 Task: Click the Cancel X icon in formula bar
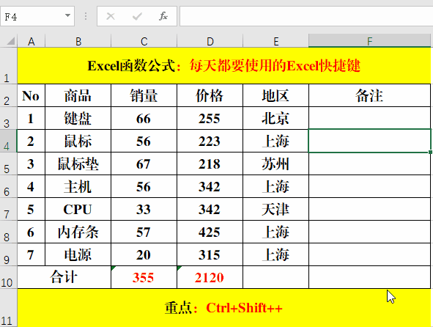[111, 17]
